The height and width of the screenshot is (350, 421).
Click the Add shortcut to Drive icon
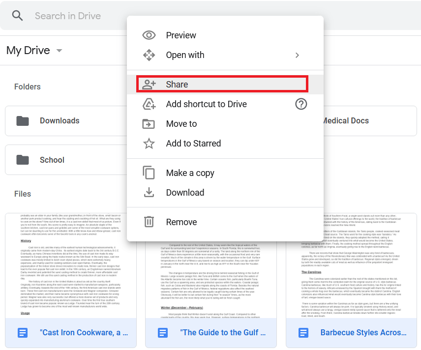149,104
